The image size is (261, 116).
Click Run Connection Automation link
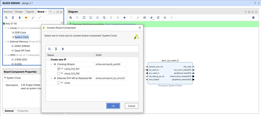pyautogui.click(x=120, y=24)
